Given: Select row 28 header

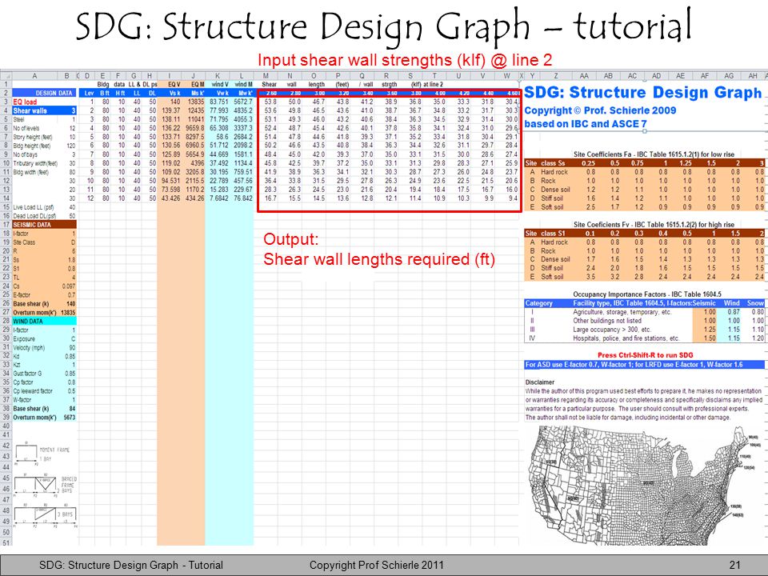Looking at the screenshot, I should [x=6, y=322].
